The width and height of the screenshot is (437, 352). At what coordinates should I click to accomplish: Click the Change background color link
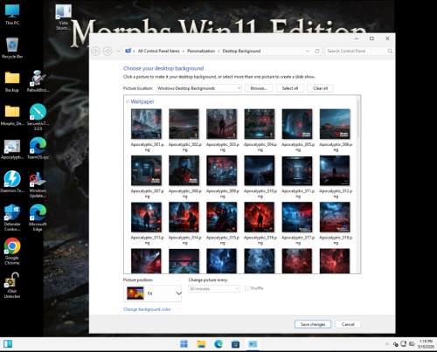(x=147, y=309)
